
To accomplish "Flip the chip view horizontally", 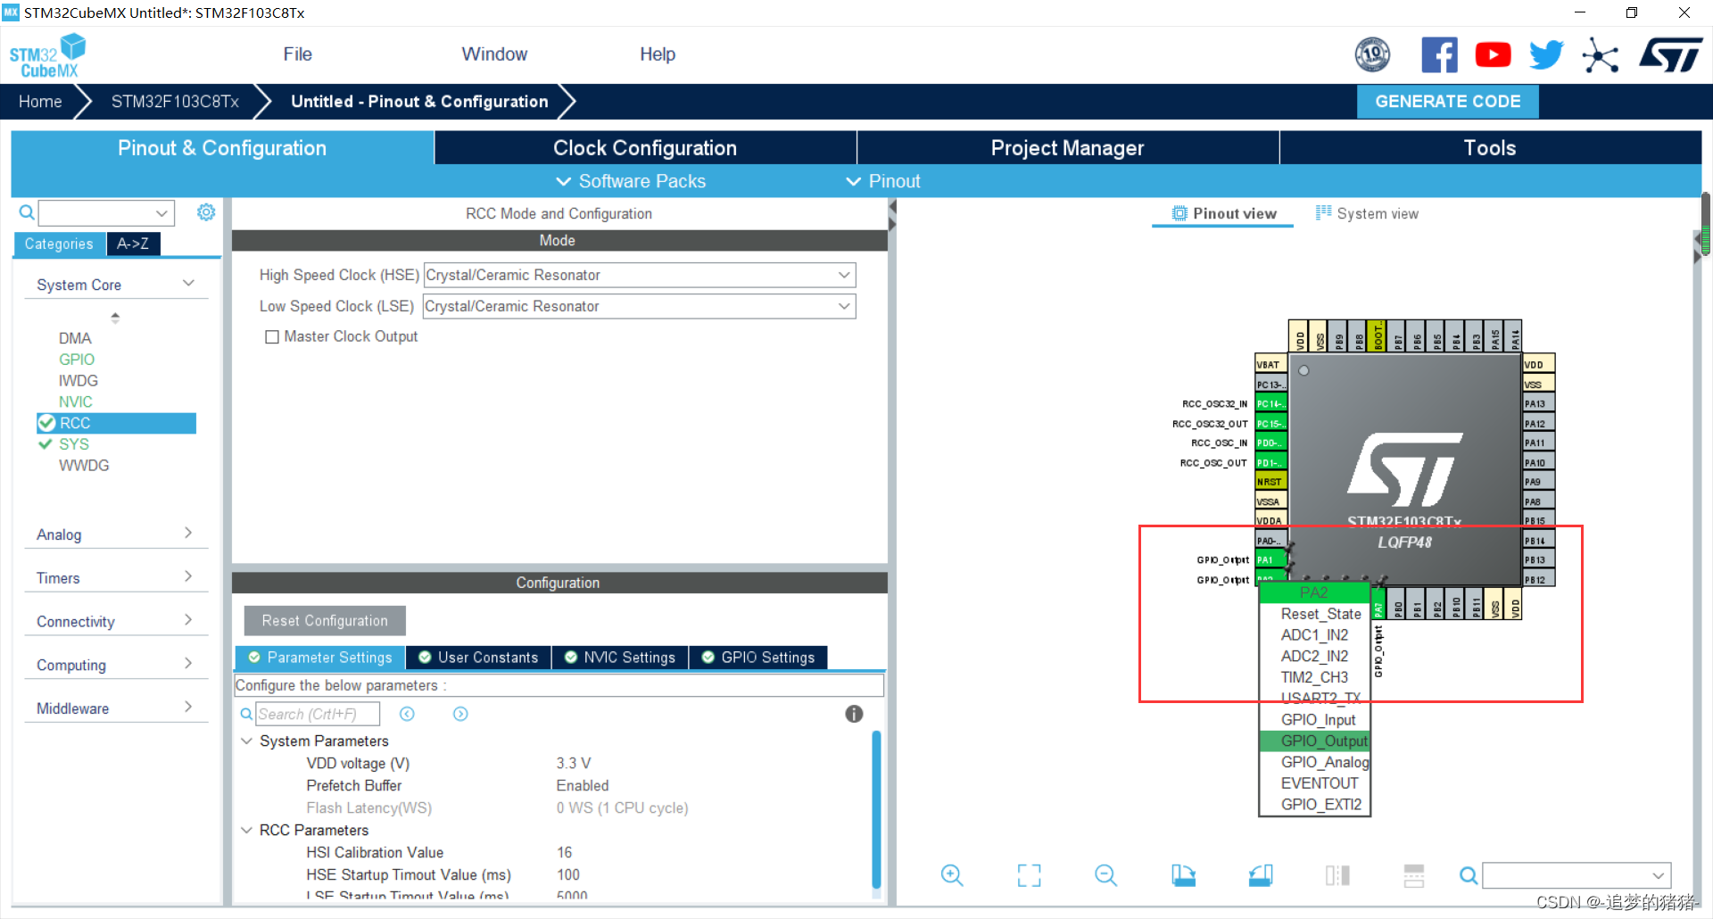I will (x=1337, y=875).
